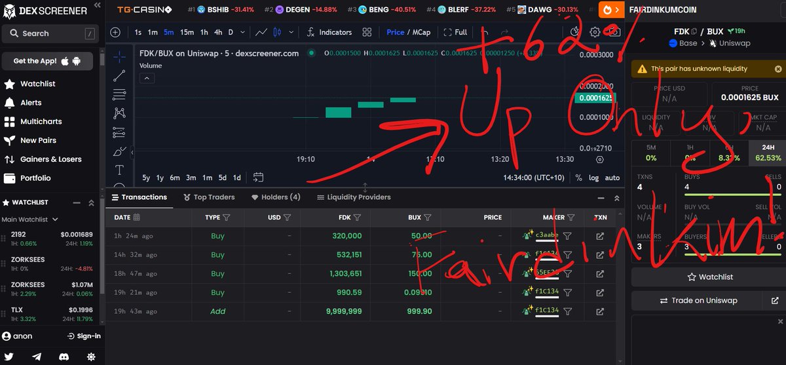Open the Holders (4) tab
The height and width of the screenshot is (365, 786).
tap(276, 197)
